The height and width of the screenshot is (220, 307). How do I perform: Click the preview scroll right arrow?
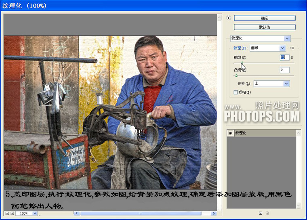(x=214, y=214)
